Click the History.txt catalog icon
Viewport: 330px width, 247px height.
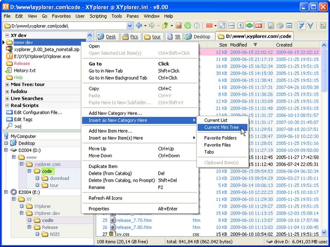pos(9,70)
